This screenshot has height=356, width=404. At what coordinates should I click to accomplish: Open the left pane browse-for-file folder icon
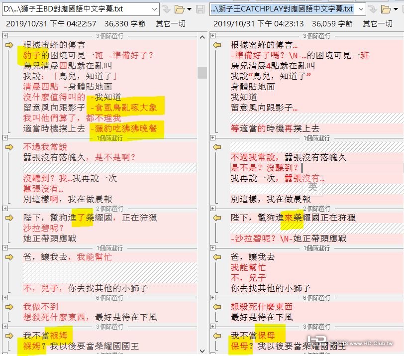click(x=179, y=9)
